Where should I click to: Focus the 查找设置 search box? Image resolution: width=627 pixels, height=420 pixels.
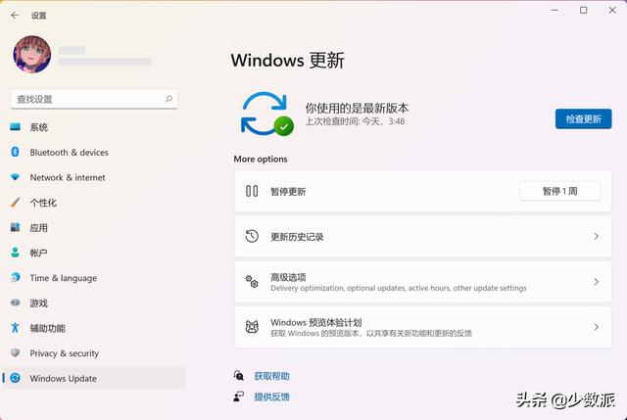[94, 99]
